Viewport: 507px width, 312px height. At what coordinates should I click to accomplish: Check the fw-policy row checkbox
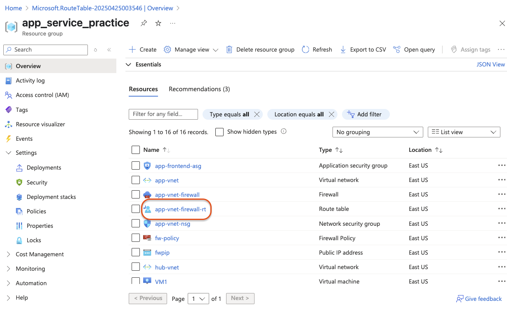(x=136, y=238)
